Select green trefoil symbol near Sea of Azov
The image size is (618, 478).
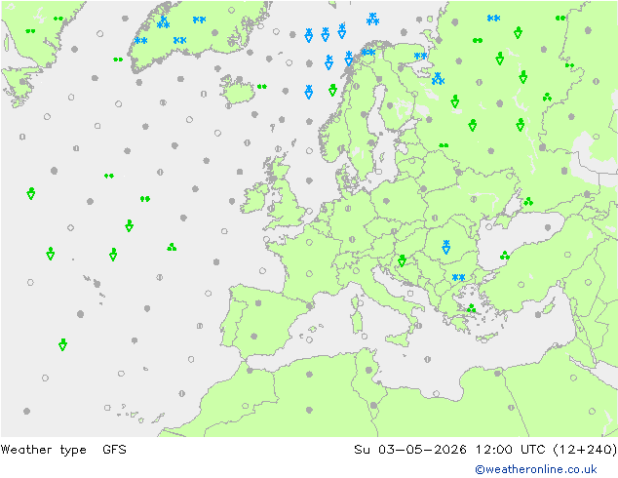tap(528, 202)
